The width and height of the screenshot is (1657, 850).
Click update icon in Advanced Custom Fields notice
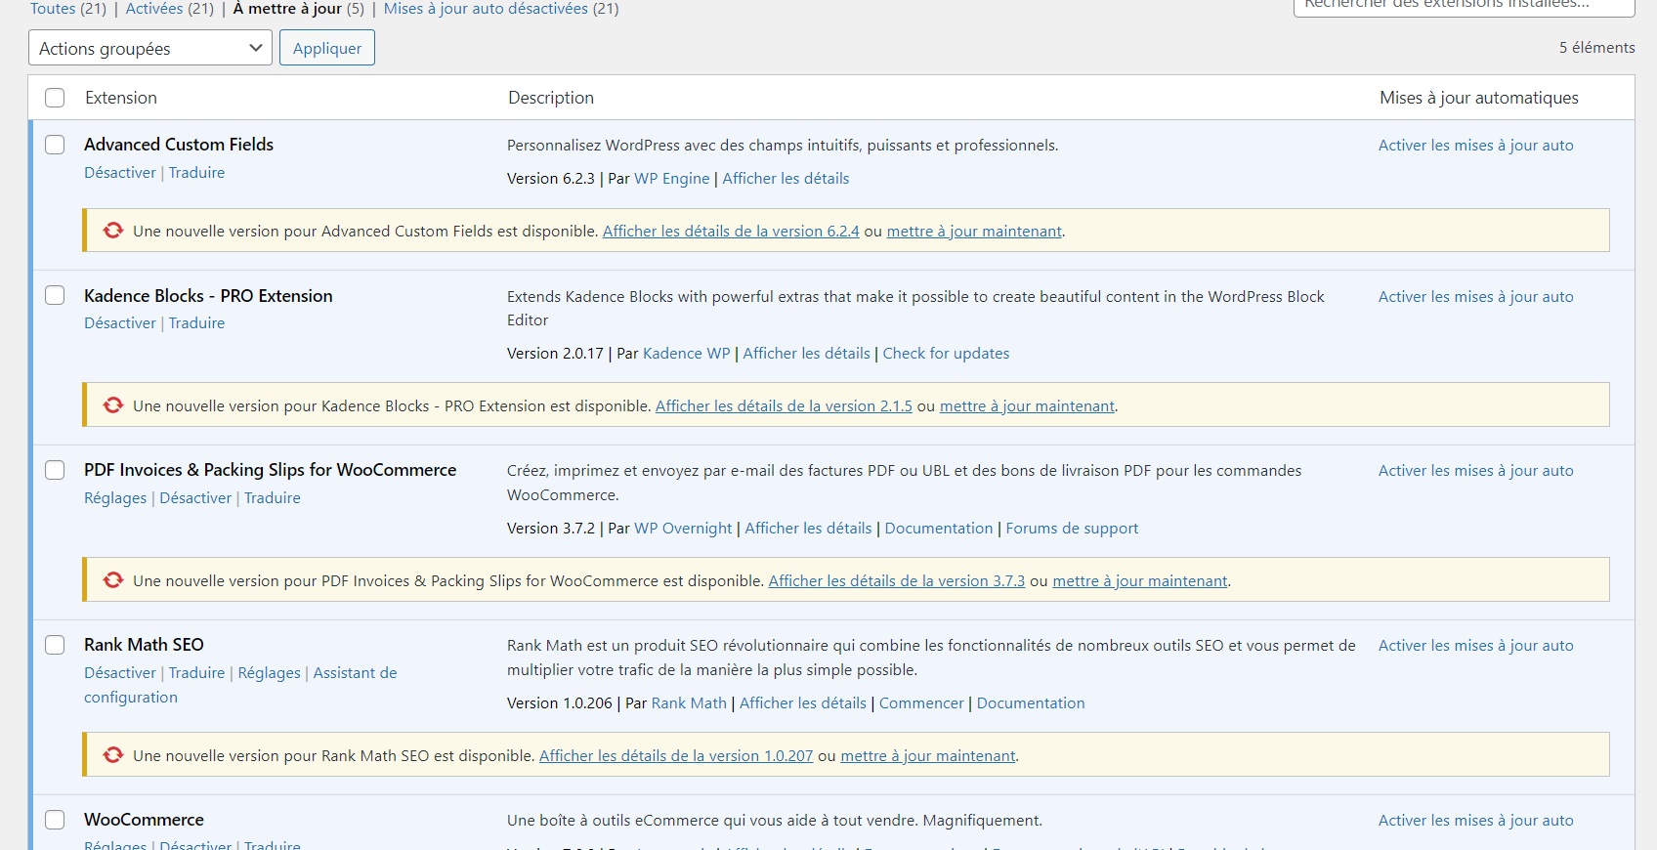click(113, 231)
